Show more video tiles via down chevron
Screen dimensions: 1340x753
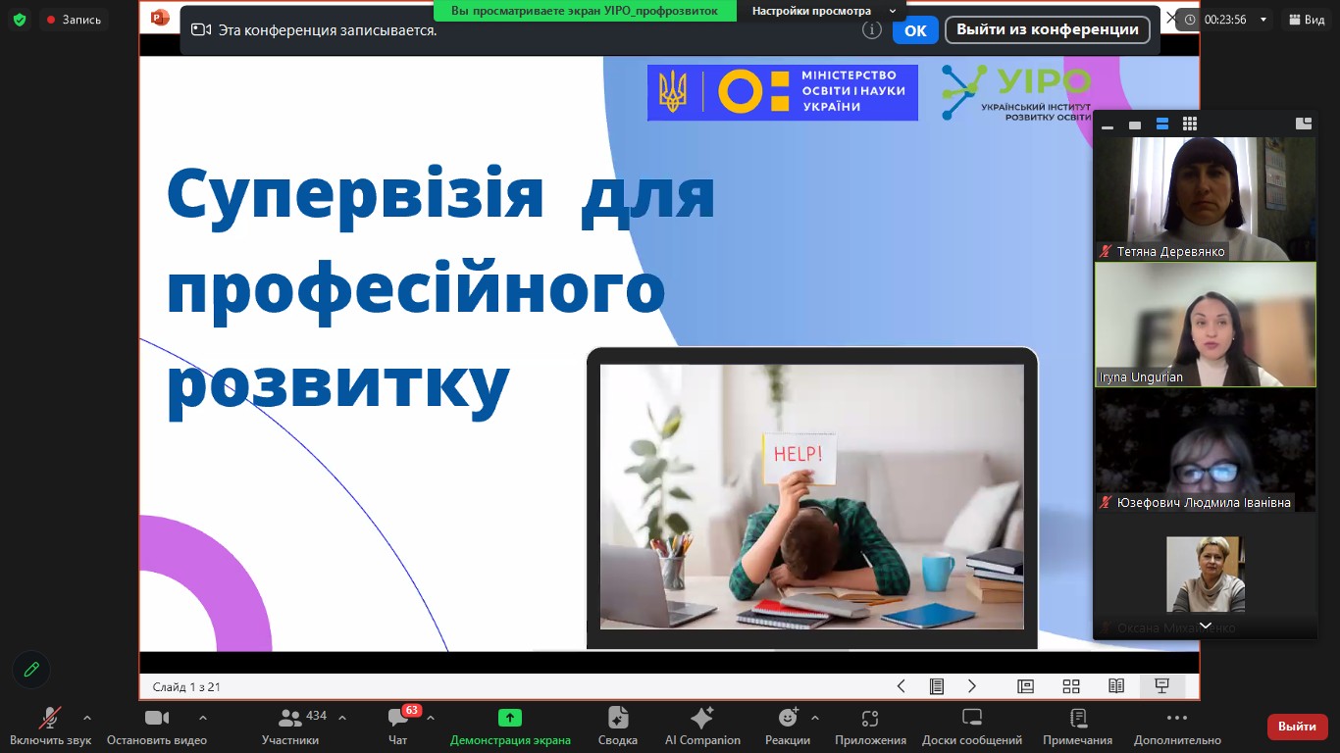coord(1205,627)
